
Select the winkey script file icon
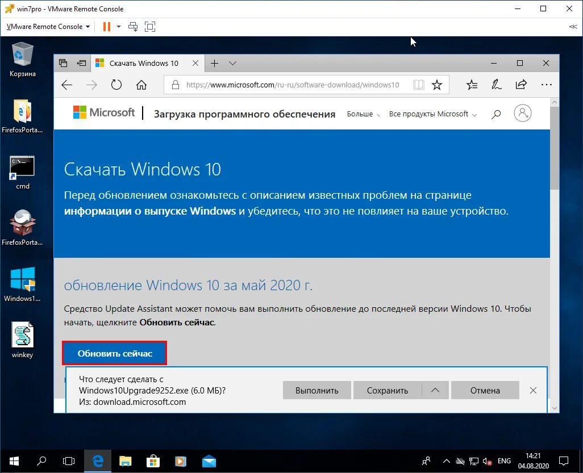22,340
